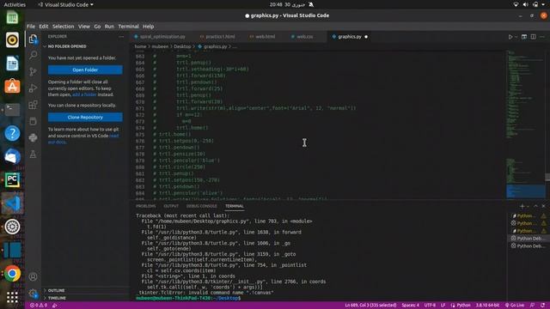Click the feedback icon in status bar

coord(533,306)
